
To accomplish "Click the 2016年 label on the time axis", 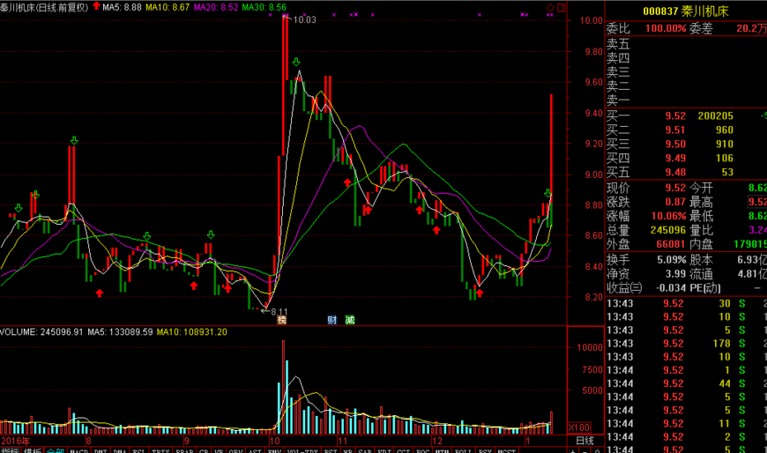I will tap(15, 441).
